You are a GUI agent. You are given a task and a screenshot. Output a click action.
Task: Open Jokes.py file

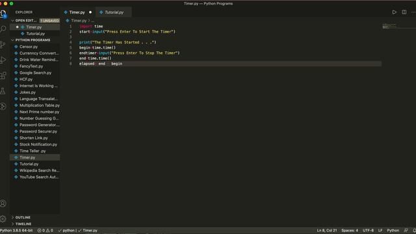click(34, 92)
